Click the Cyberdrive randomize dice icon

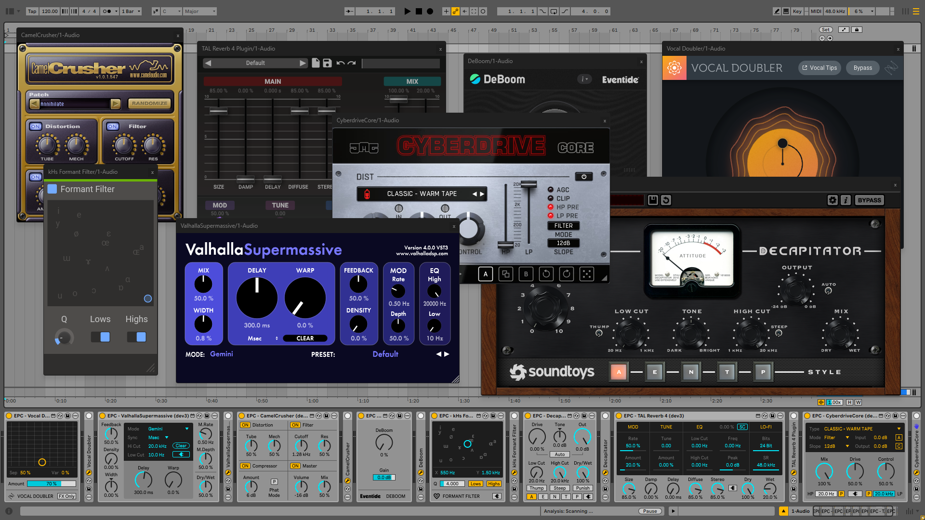point(586,274)
